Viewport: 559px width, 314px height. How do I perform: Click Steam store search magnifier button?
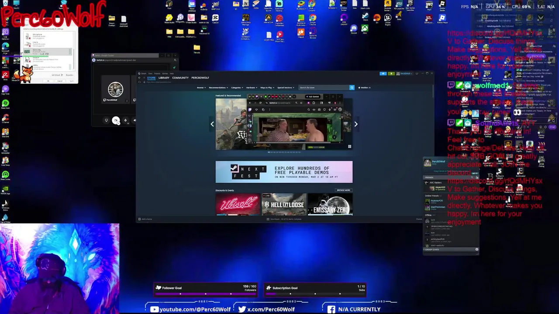[x=352, y=88]
